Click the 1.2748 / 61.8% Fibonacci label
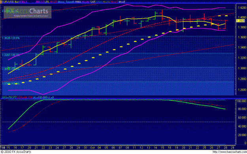 [x=11, y=84]
